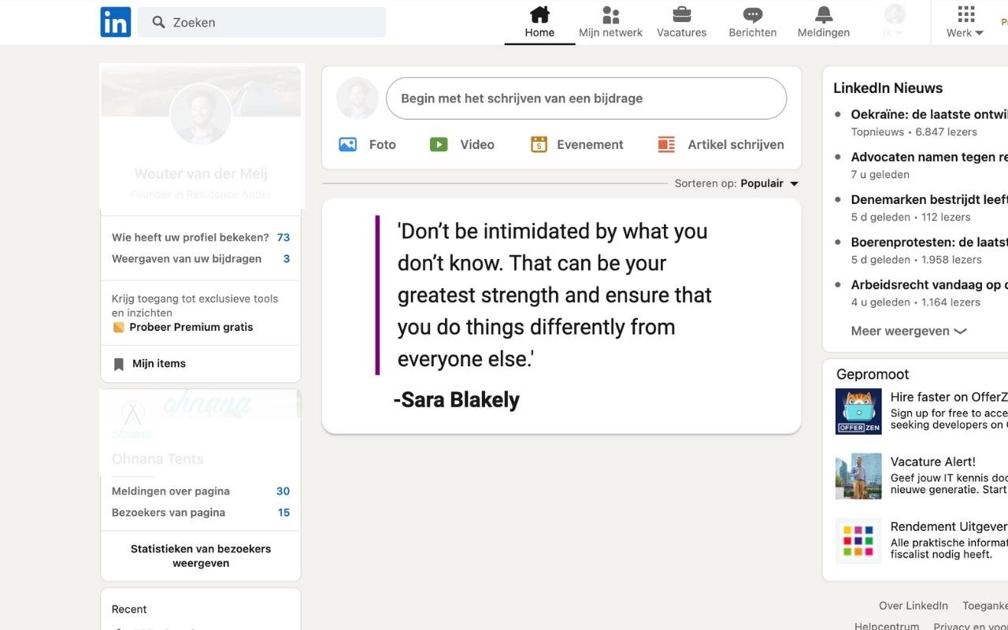Click the Home house icon
This screenshot has width=1008, height=630.
coord(539,14)
